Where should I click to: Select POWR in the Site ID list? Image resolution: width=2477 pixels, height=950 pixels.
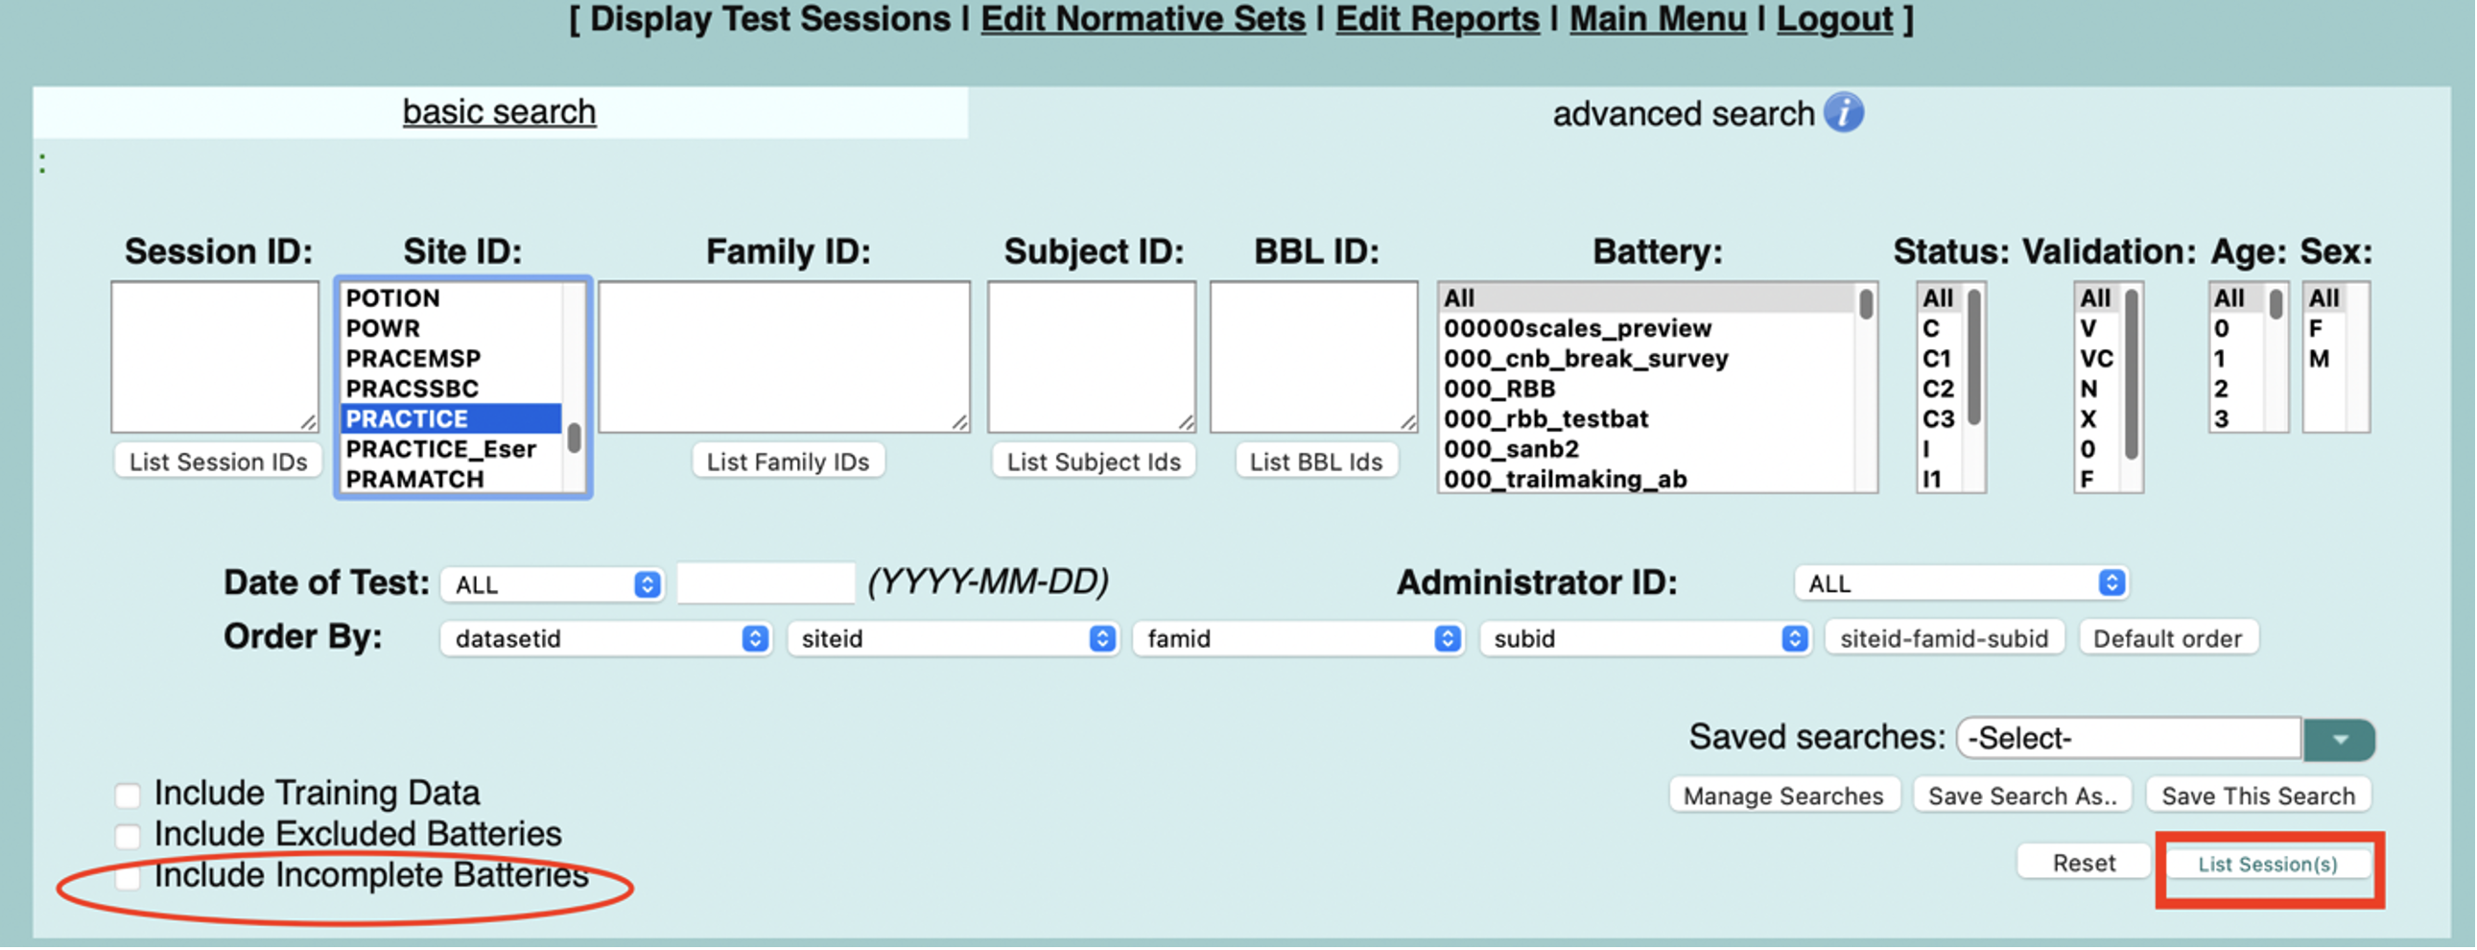tap(451, 329)
